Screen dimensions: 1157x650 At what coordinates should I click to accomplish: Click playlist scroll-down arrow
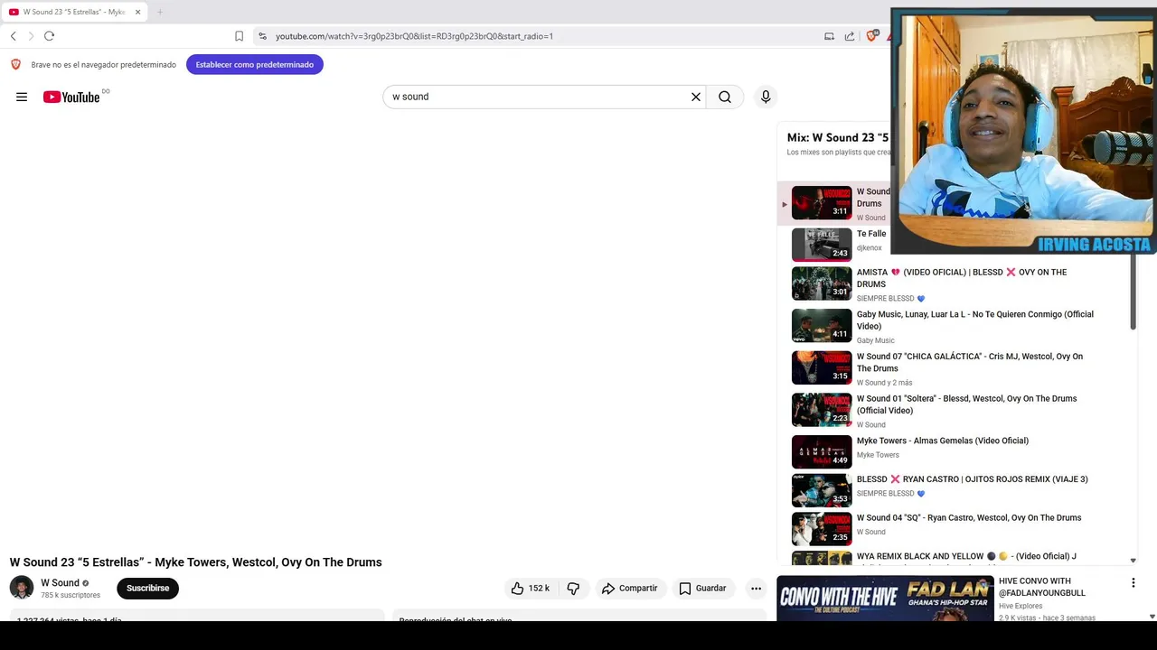point(1133,561)
